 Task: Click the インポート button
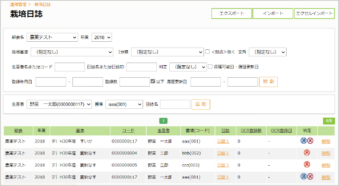tap(273, 13)
